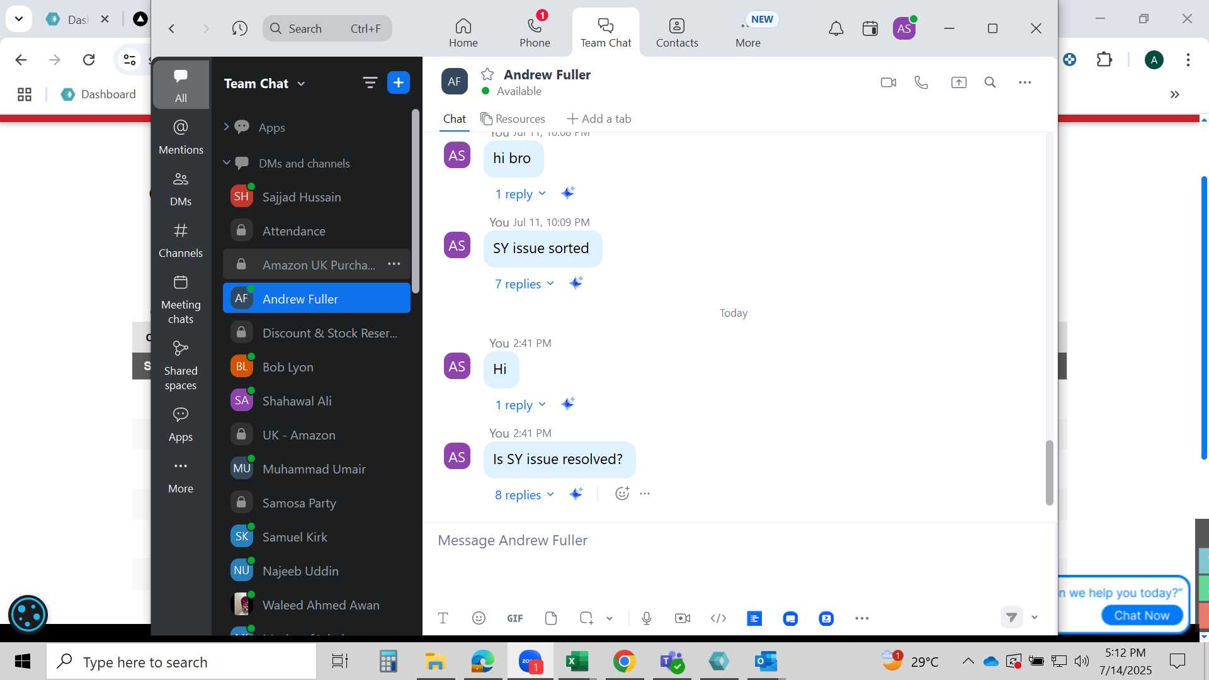Click the Search field in Zoom

327,28
